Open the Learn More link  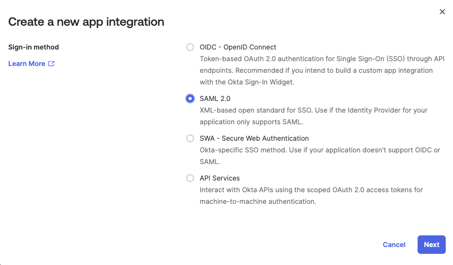coord(27,64)
